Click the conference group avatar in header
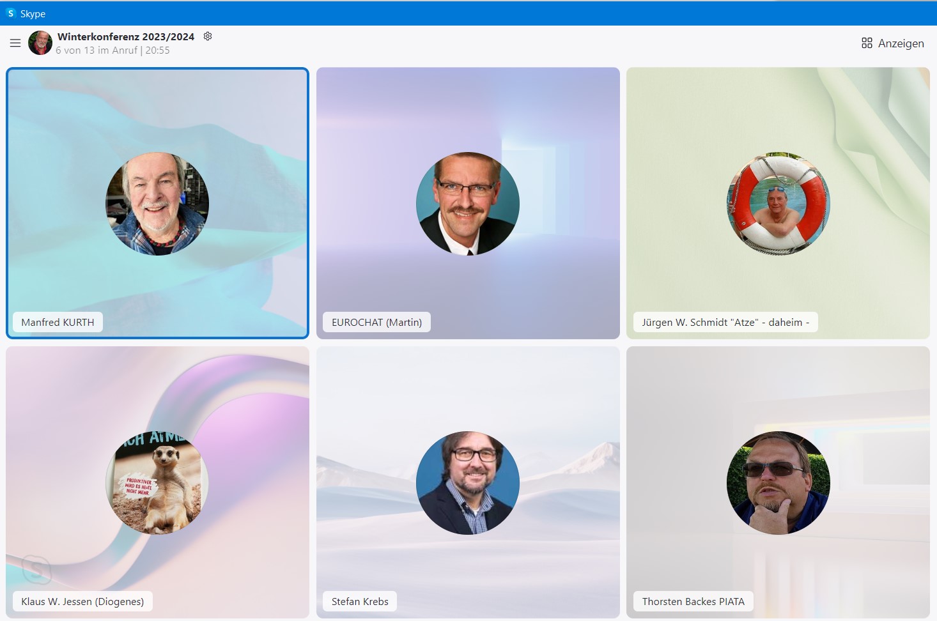 click(40, 43)
